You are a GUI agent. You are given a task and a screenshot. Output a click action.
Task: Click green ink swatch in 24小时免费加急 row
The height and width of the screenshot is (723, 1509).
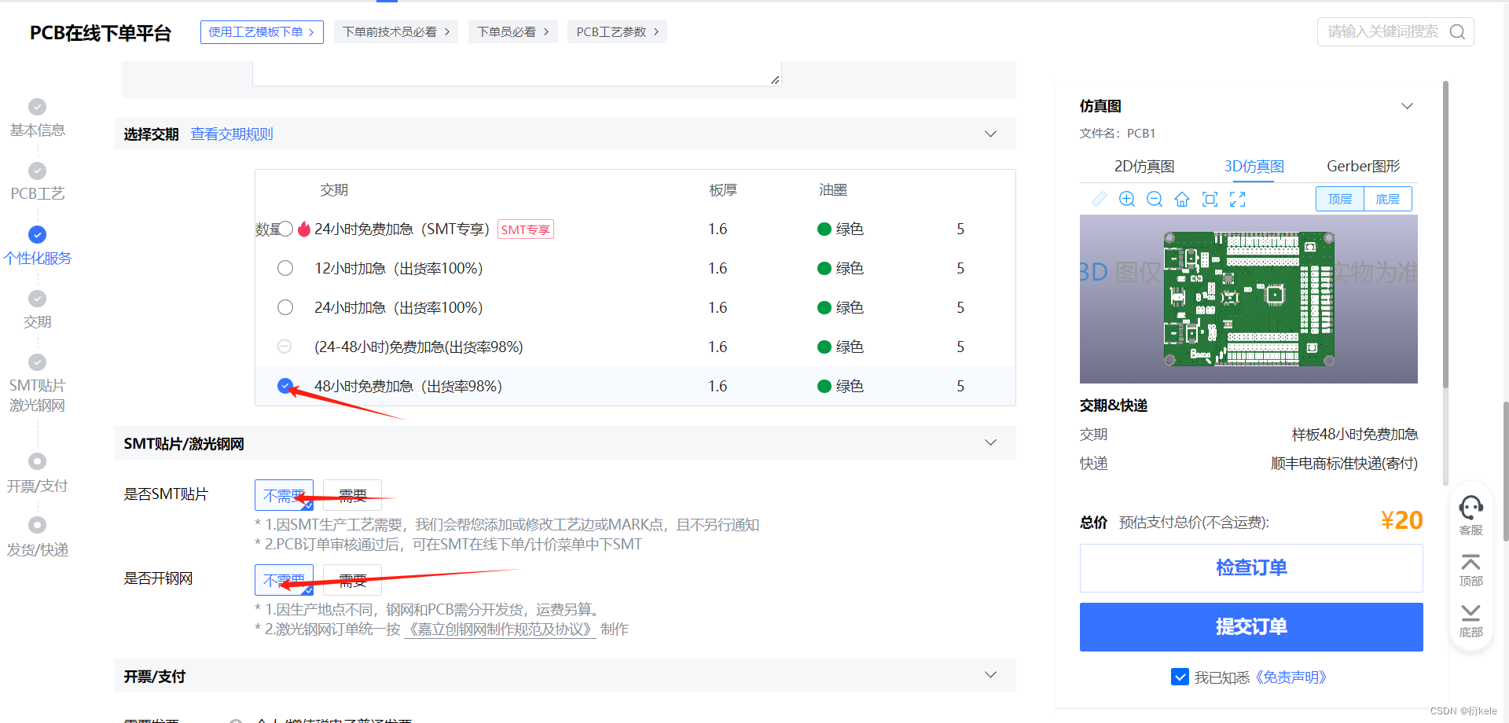point(824,229)
